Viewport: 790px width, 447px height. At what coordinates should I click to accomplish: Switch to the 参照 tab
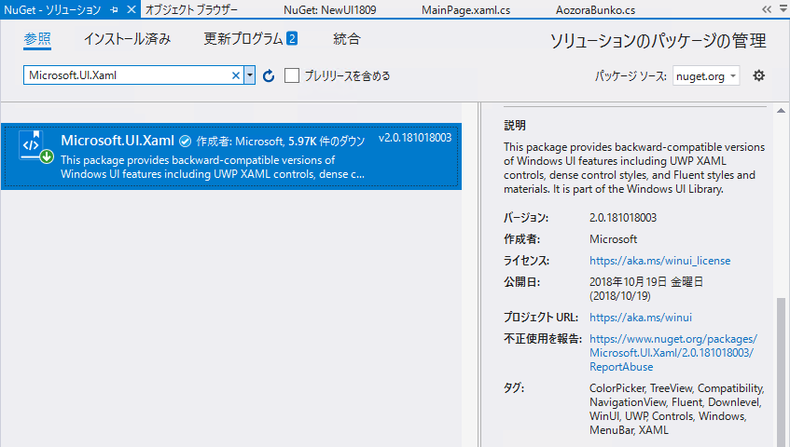pyautogui.click(x=37, y=39)
